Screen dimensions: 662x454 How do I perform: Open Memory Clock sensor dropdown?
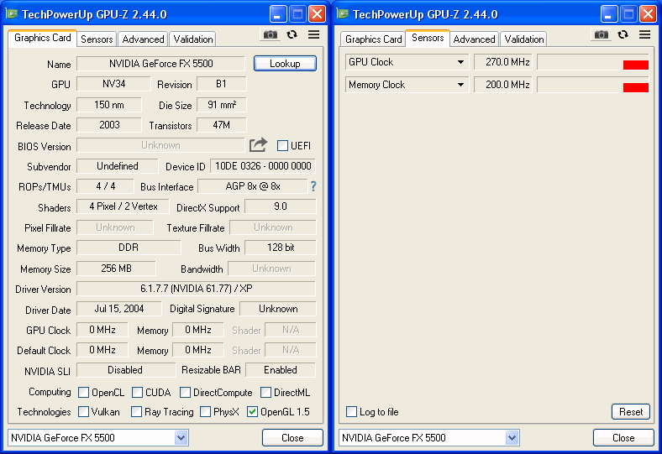pos(460,85)
